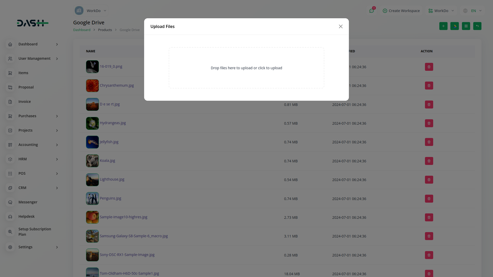Close the Upload Files dialog
493x277 pixels.
tap(340, 26)
